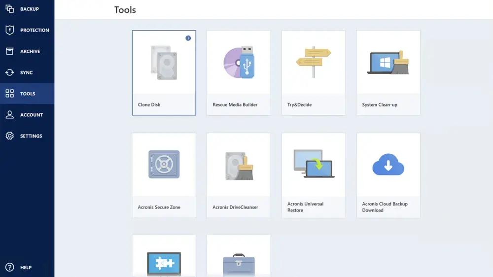Open the Backup menu label
Screen dimensions: 493x277
pyautogui.click(x=30, y=9)
